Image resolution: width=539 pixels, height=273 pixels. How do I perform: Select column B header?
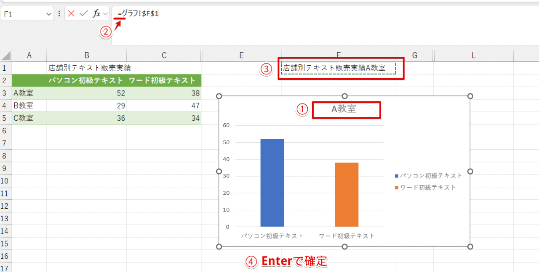pos(86,56)
